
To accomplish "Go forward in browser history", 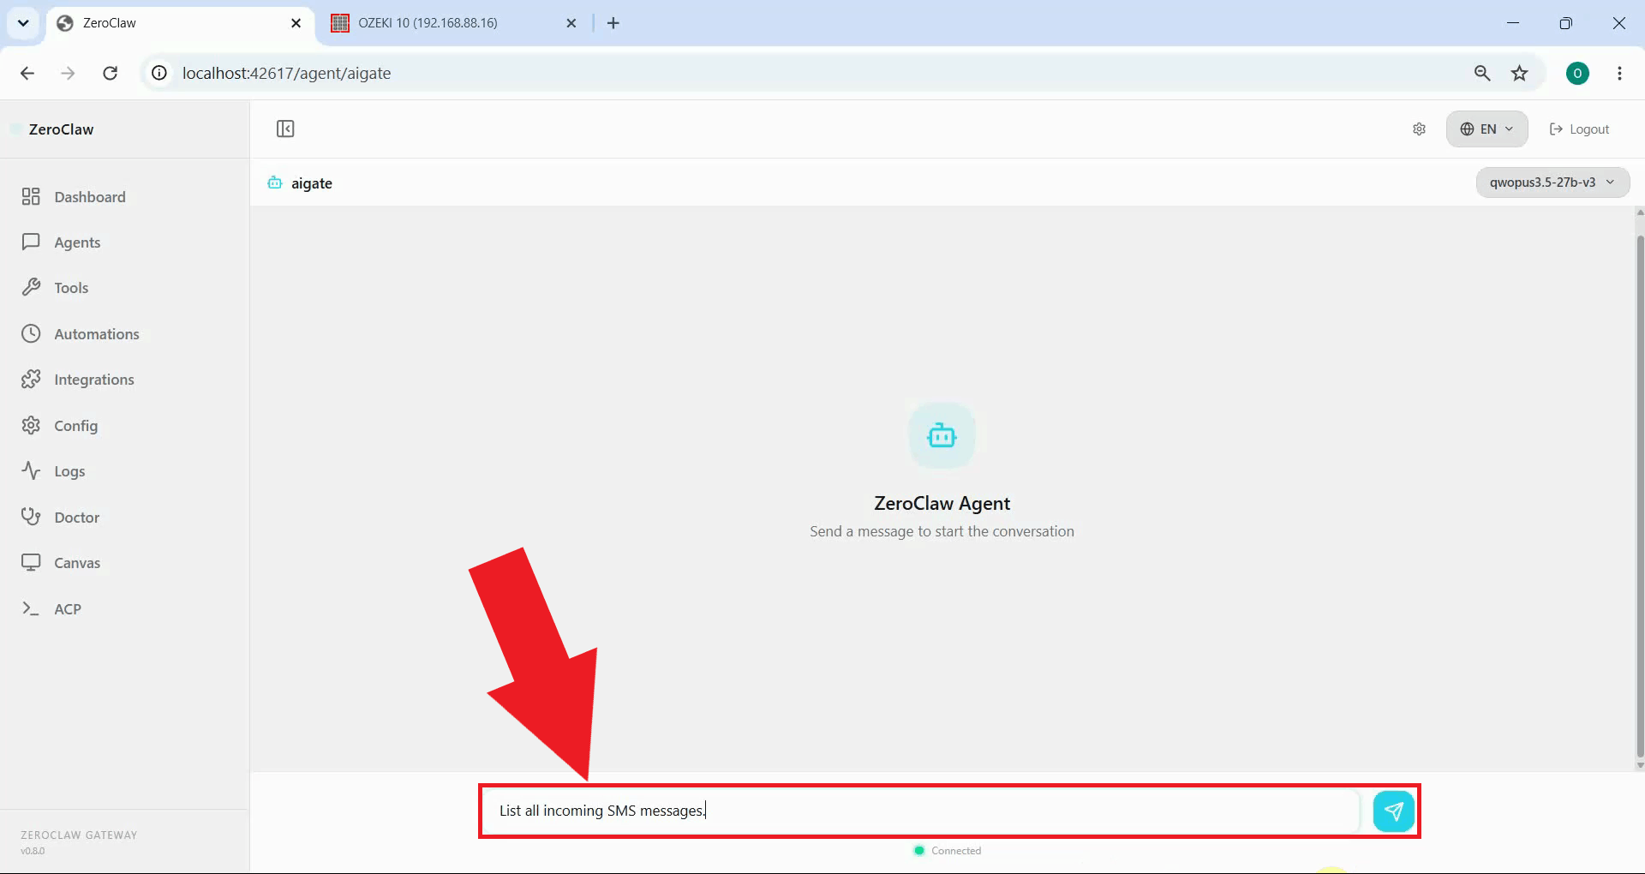I will tap(68, 73).
